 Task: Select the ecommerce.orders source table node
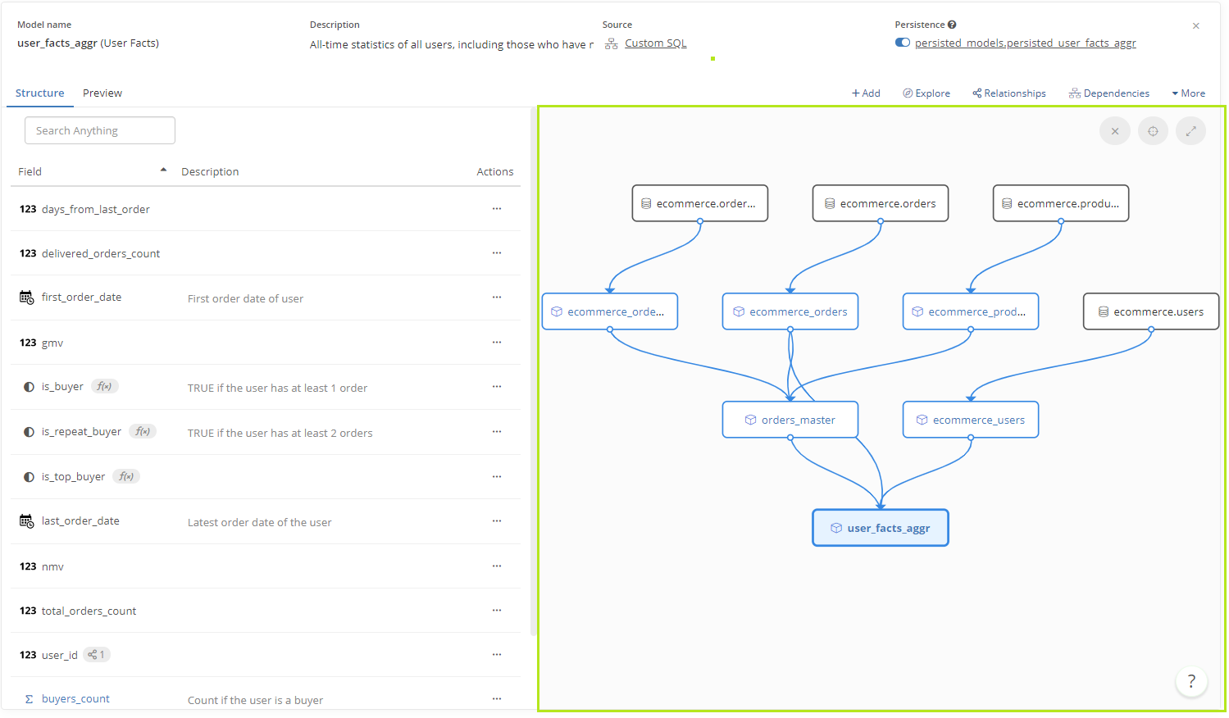[x=881, y=203]
